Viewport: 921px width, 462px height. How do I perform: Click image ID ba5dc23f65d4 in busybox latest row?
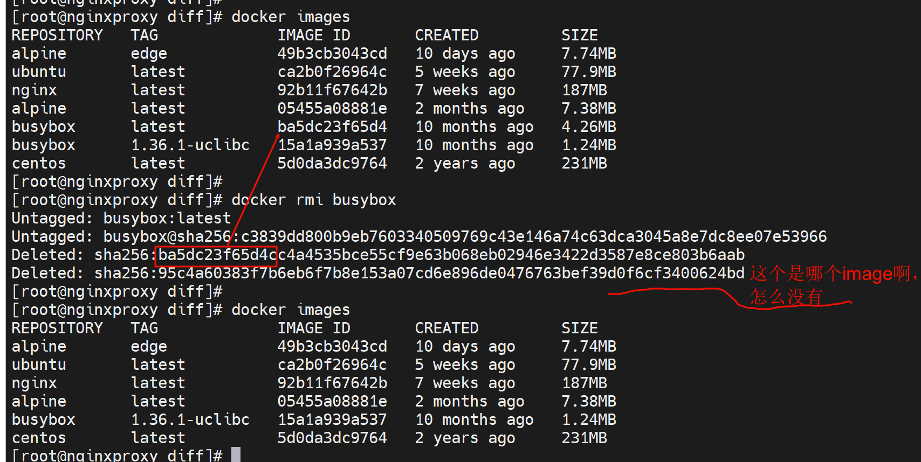point(332,127)
